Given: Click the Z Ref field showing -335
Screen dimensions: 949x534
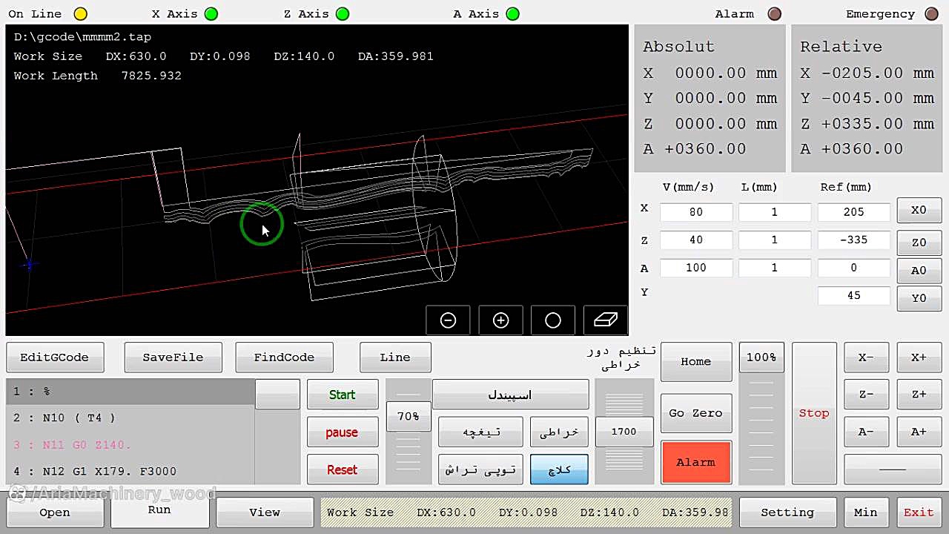Looking at the screenshot, I should coord(853,240).
